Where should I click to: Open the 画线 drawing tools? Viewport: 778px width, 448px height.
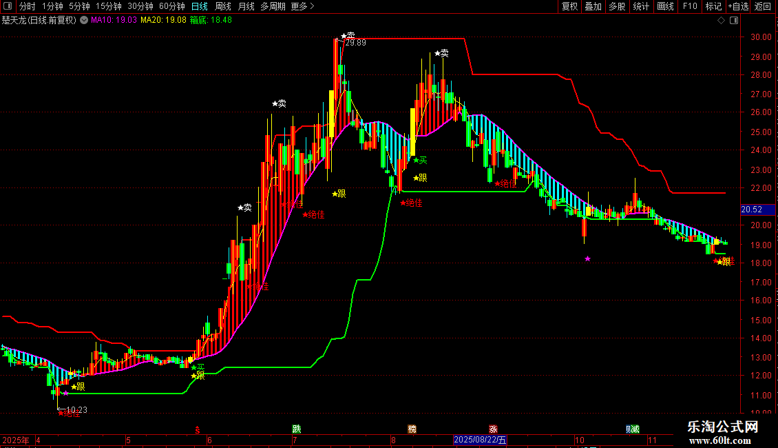pyautogui.click(x=665, y=6)
